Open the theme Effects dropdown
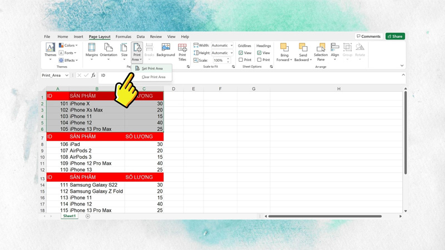Screen dimensions: 445x250 tap(68, 60)
